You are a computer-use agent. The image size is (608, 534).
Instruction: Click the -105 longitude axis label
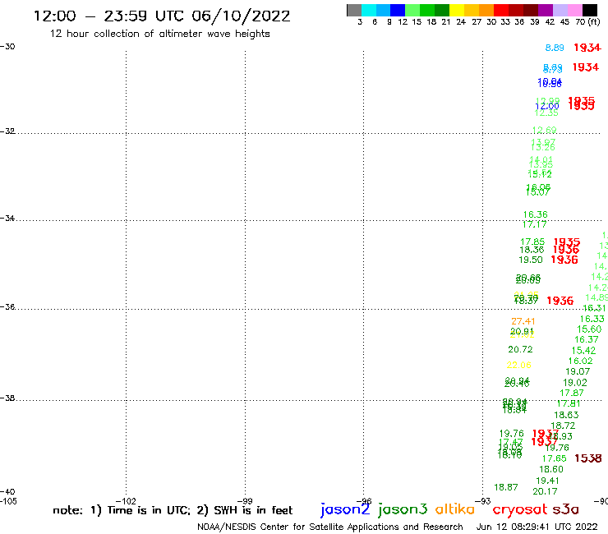click(x=8, y=501)
